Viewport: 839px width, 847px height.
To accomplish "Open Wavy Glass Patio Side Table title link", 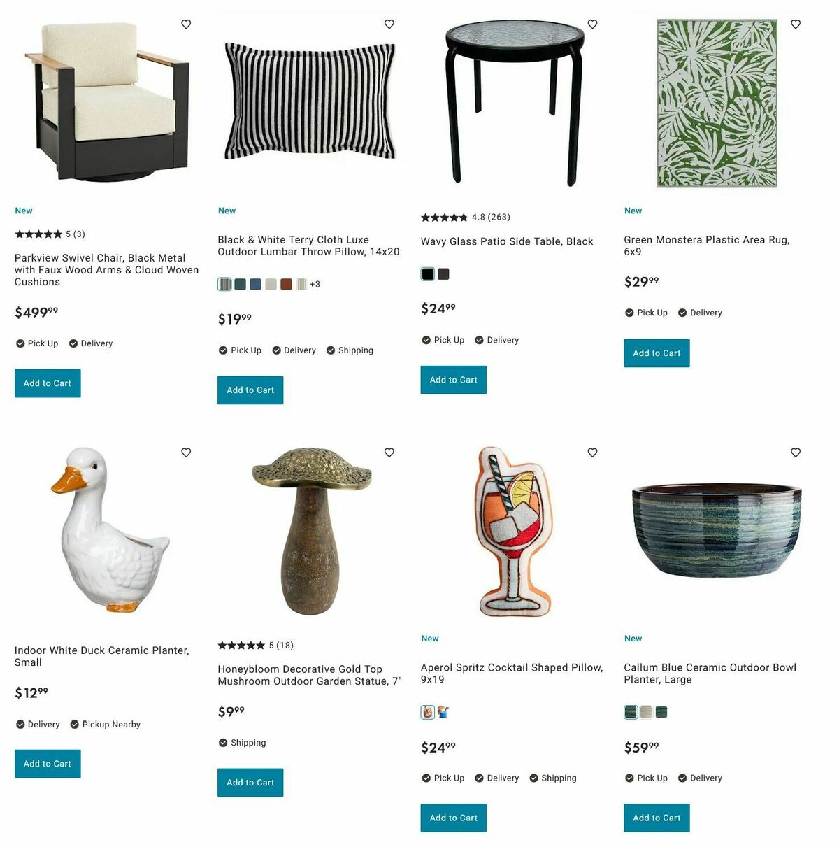I will tap(507, 241).
